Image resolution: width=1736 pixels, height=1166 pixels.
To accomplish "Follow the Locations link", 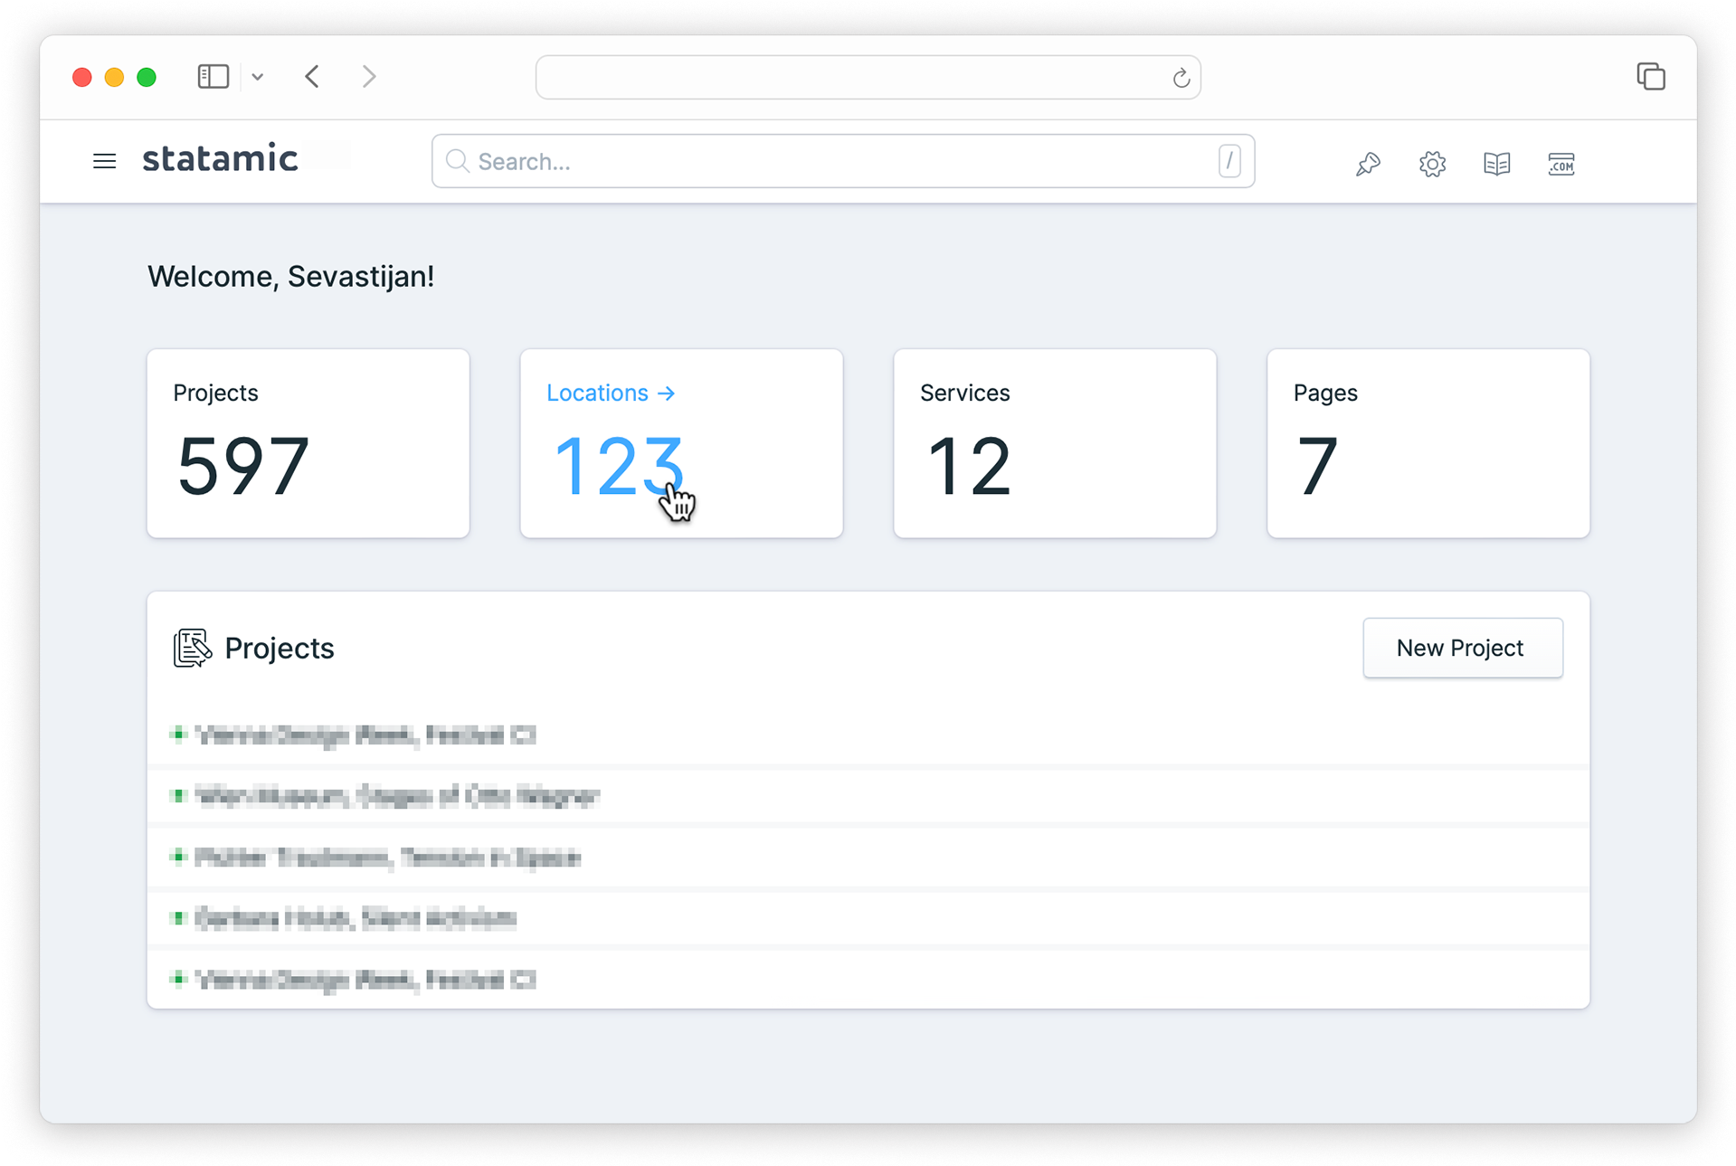I will coord(611,393).
